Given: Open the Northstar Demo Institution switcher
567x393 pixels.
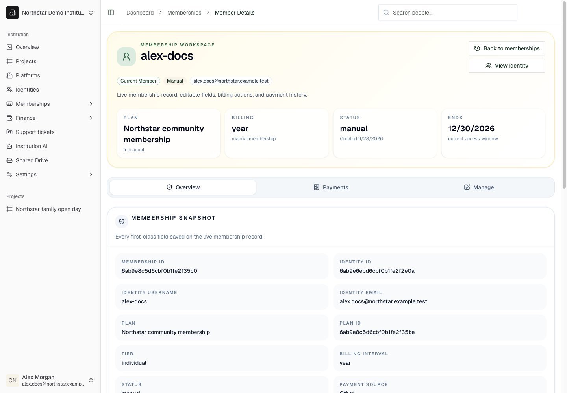Looking at the screenshot, I should coord(50,13).
